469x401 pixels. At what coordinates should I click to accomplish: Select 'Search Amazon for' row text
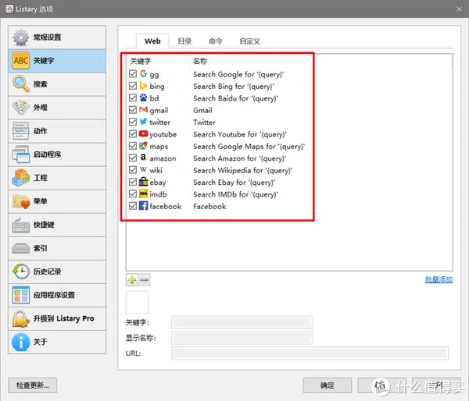[239, 158]
